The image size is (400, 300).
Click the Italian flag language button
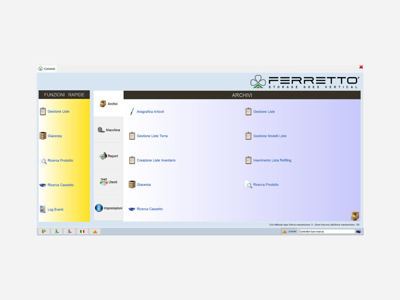coord(82,231)
